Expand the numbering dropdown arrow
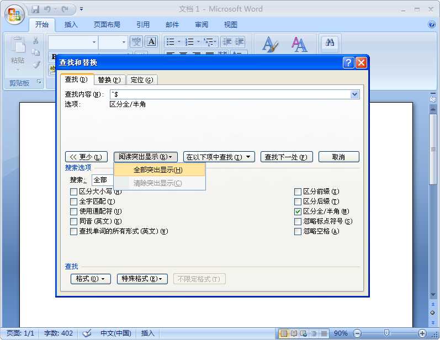Screen dimensions: 440x340 tap(198, 42)
